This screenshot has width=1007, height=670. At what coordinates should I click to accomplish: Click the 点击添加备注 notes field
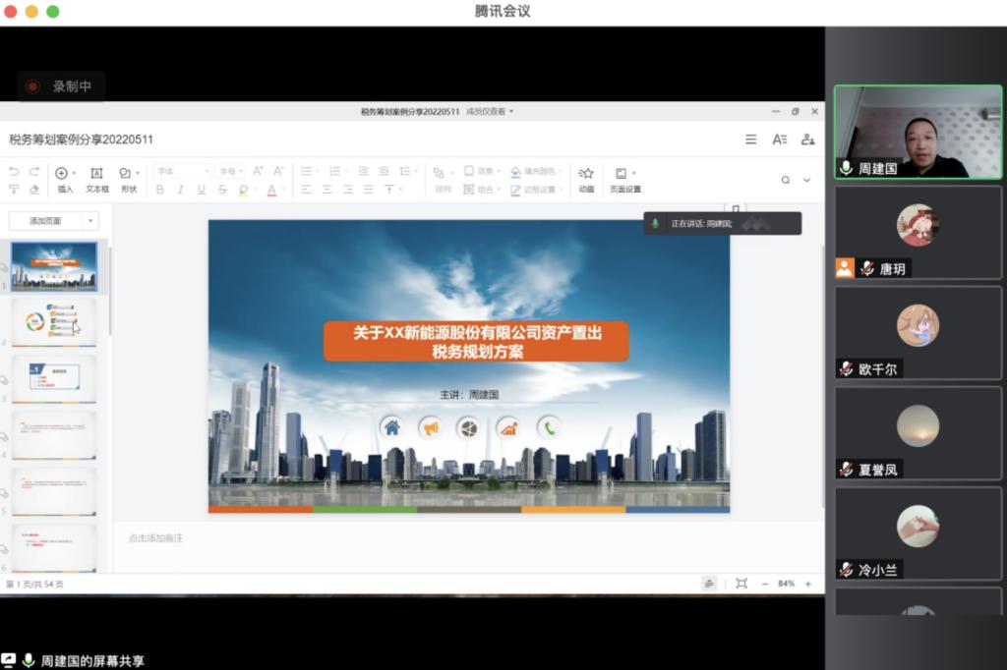[155, 538]
